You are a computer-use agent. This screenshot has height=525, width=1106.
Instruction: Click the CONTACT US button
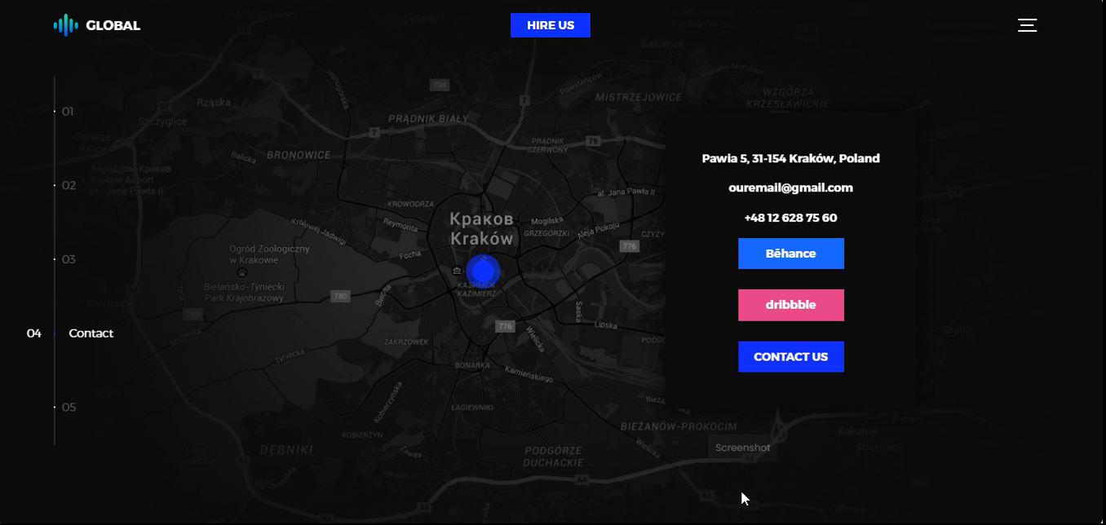pos(791,357)
